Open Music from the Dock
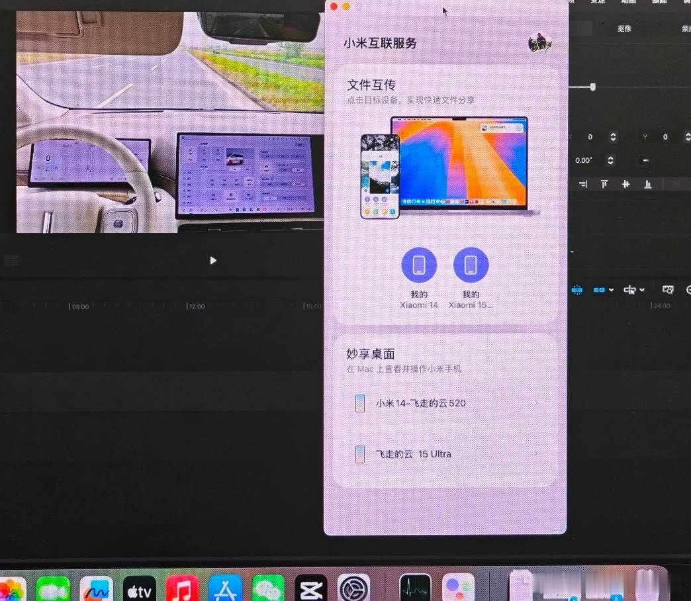This screenshot has width=691, height=601. pyautogui.click(x=182, y=588)
